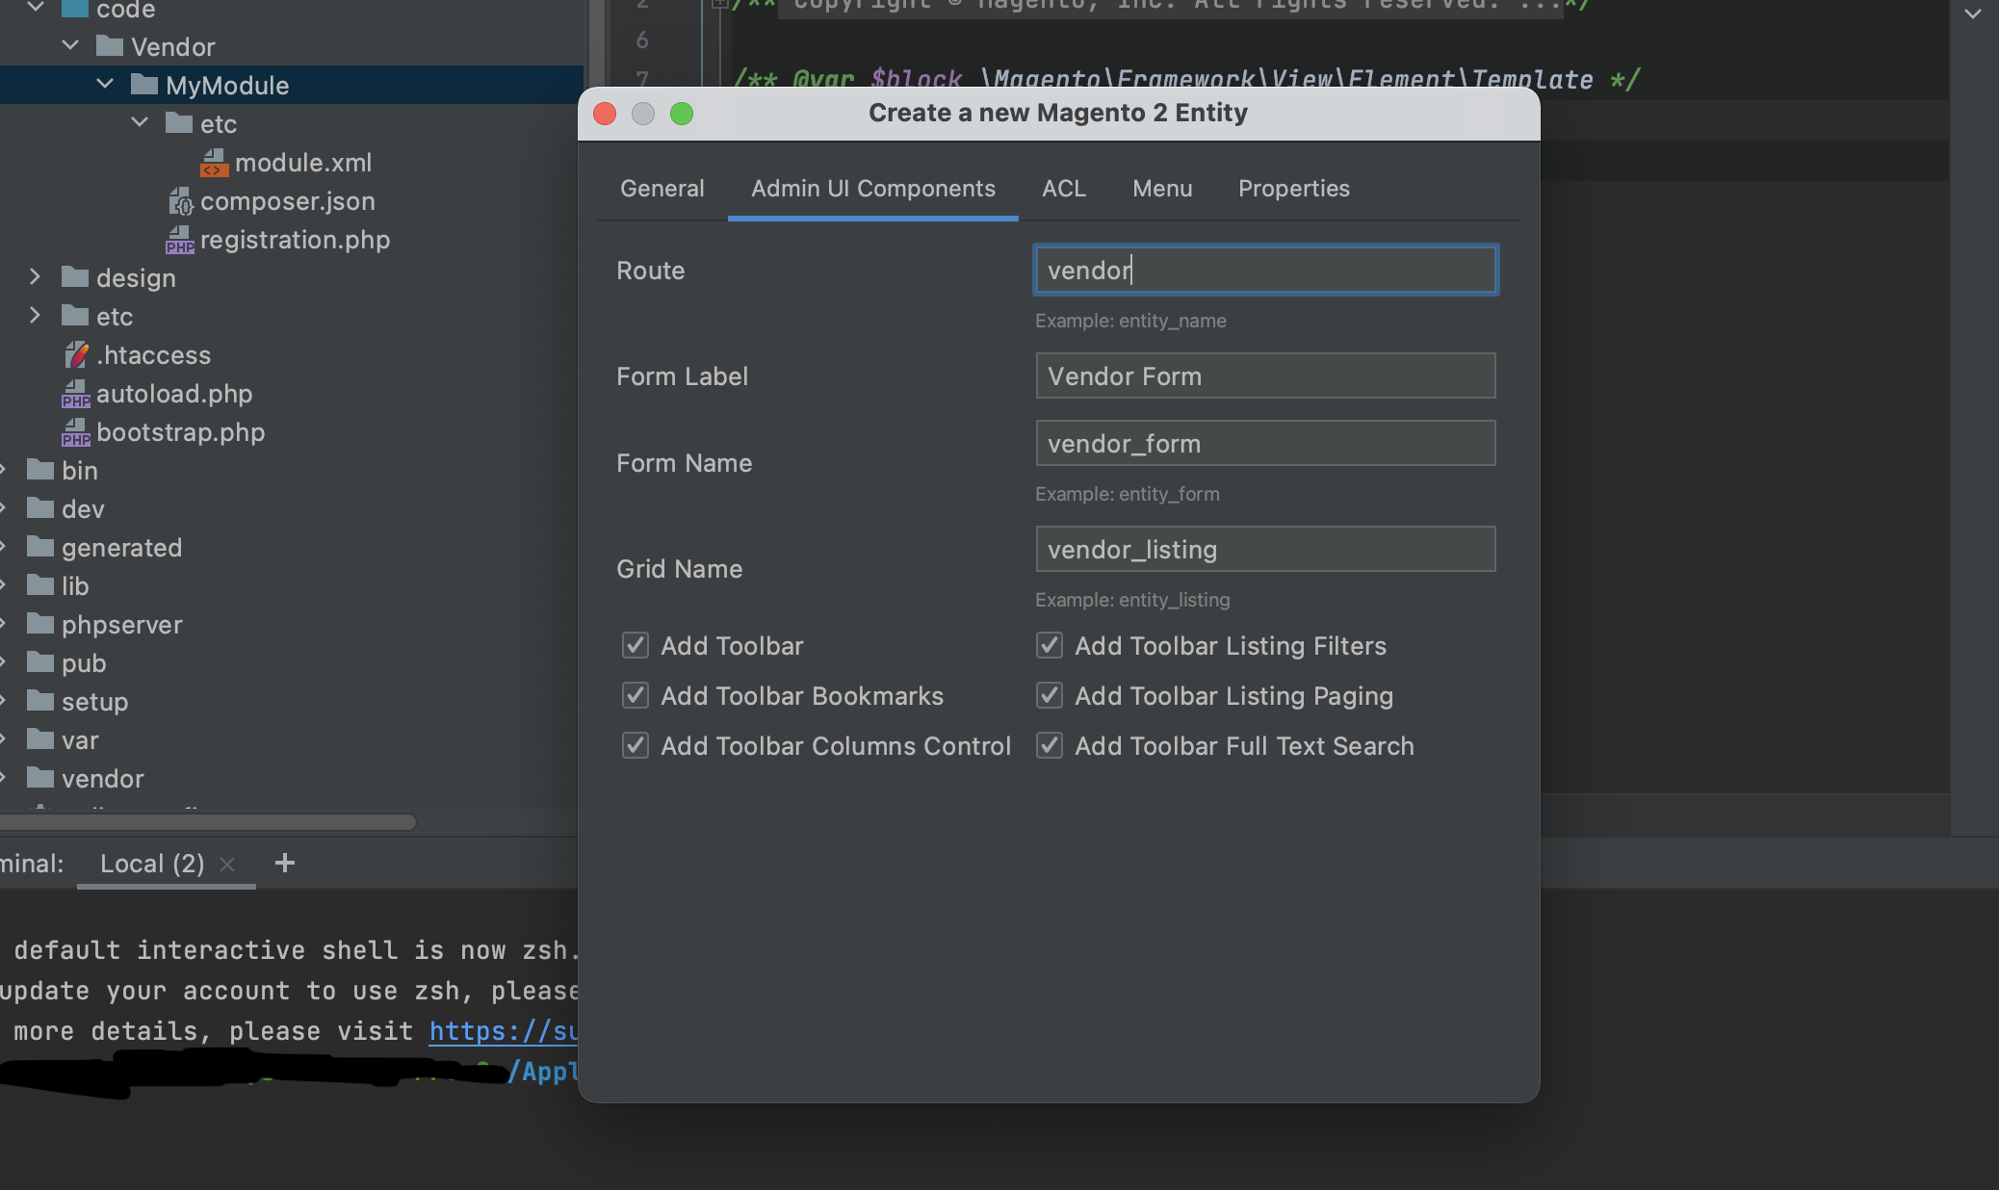The image size is (1999, 1190).
Task: Click the composer.json file icon
Action: tap(180, 201)
